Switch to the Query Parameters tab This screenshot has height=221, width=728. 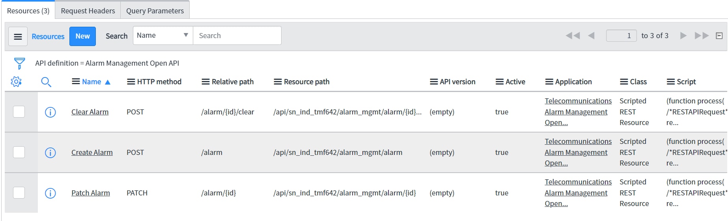point(155,11)
